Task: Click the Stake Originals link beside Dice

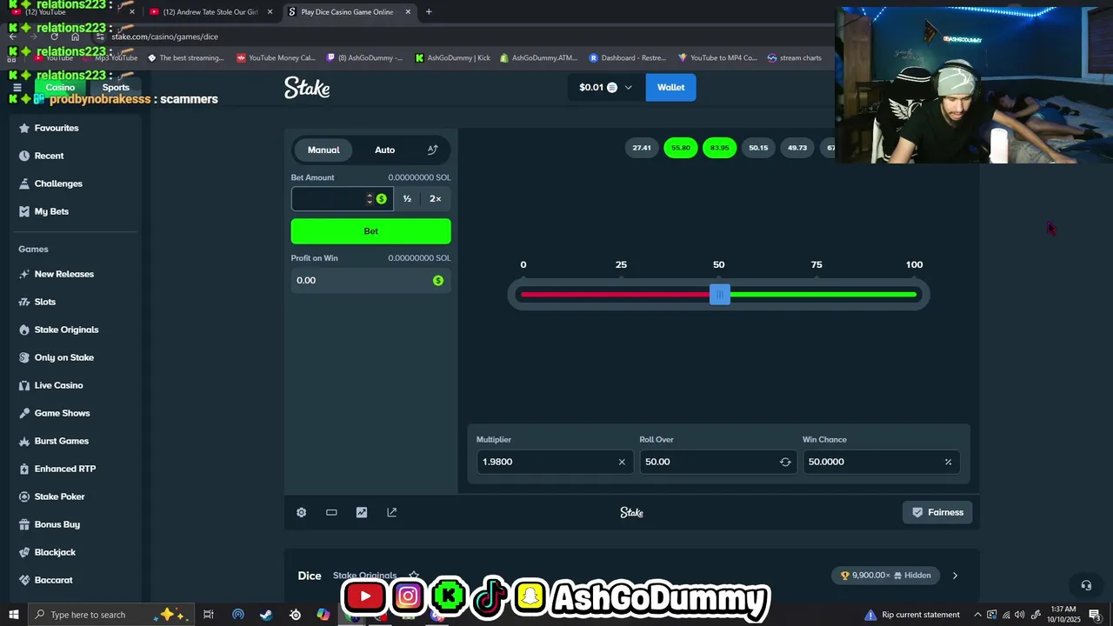Action: pos(364,576)
